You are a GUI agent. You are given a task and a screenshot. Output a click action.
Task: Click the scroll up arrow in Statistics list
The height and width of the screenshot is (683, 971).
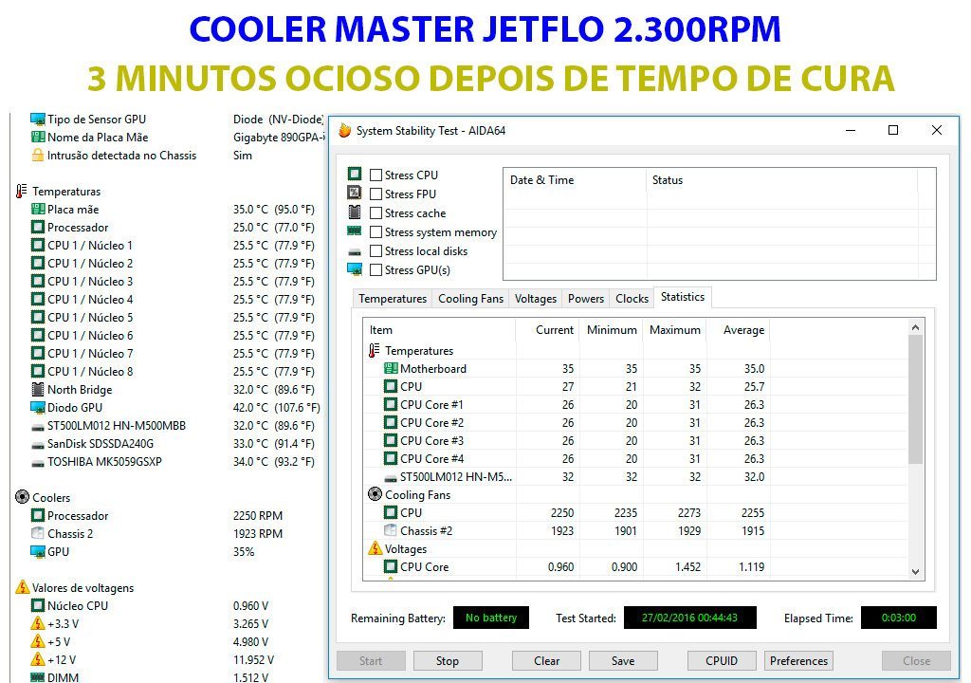coord(915,327)
